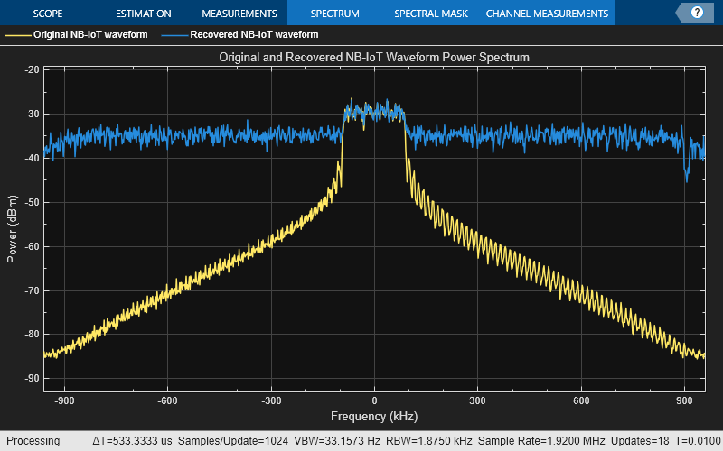Click the Updates=18 status counter

pos(640,441)
